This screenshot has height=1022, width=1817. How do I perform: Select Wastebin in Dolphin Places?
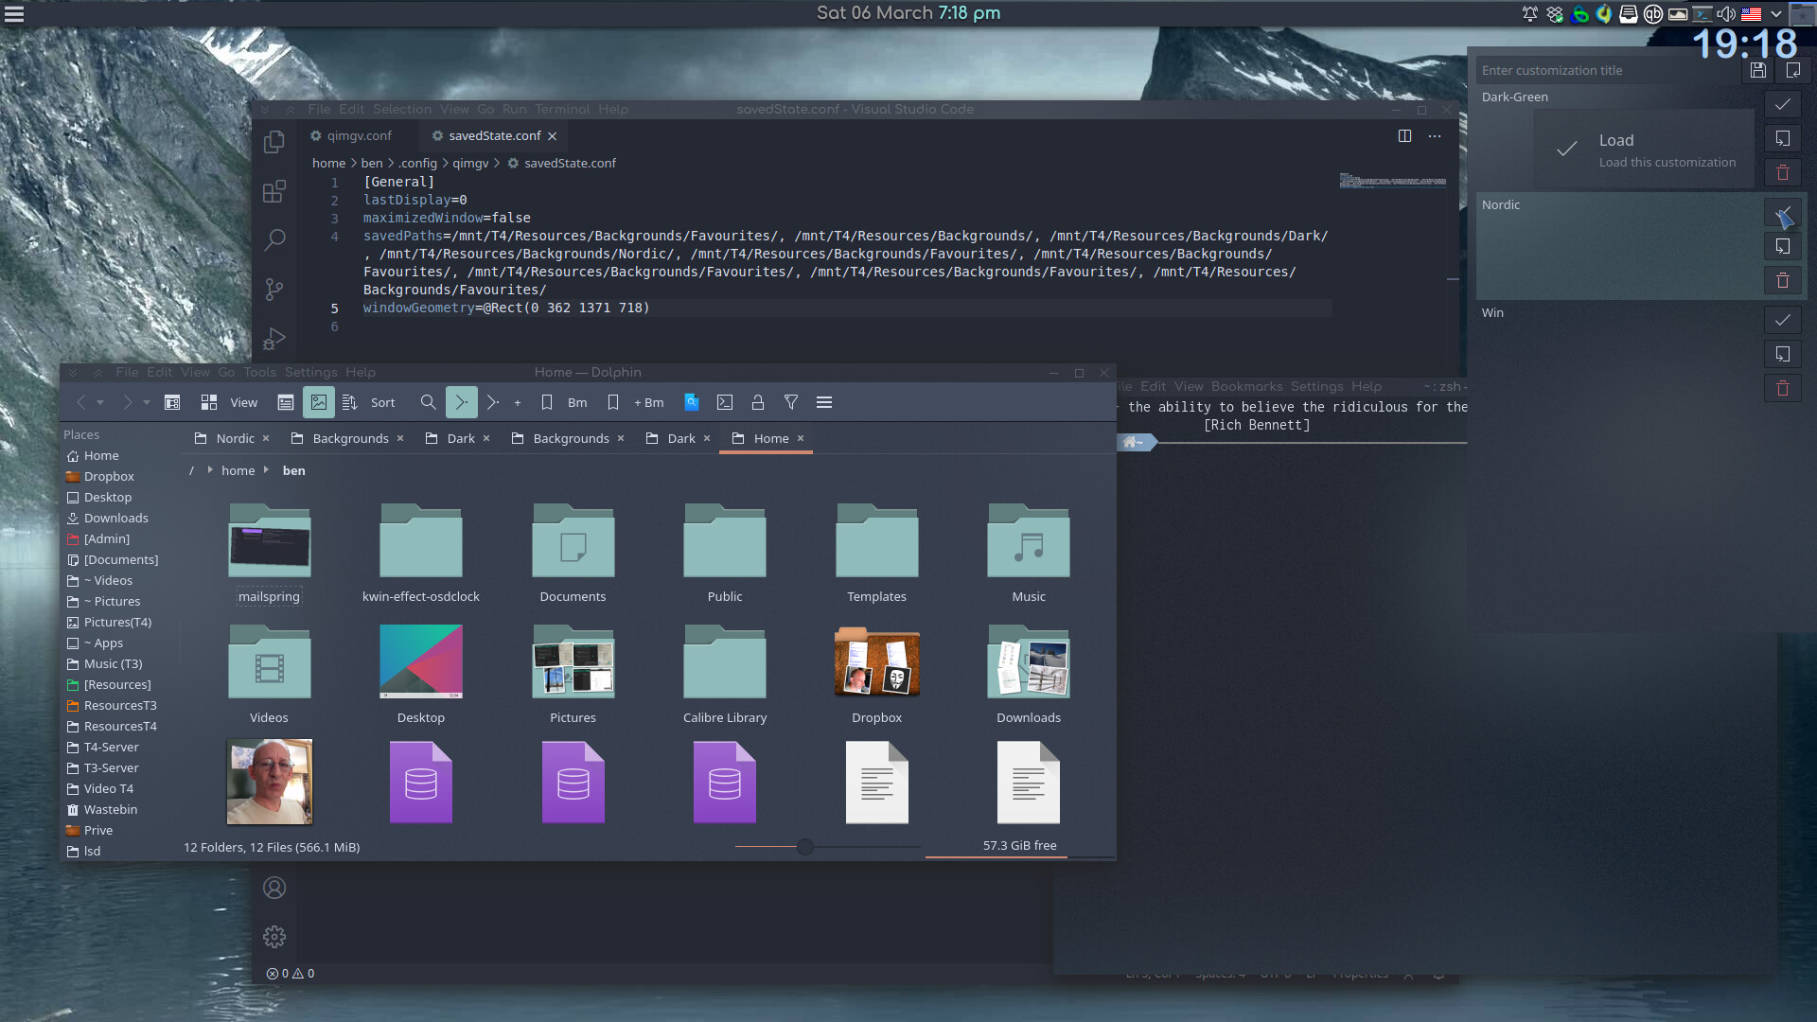(x=111, y=809)
